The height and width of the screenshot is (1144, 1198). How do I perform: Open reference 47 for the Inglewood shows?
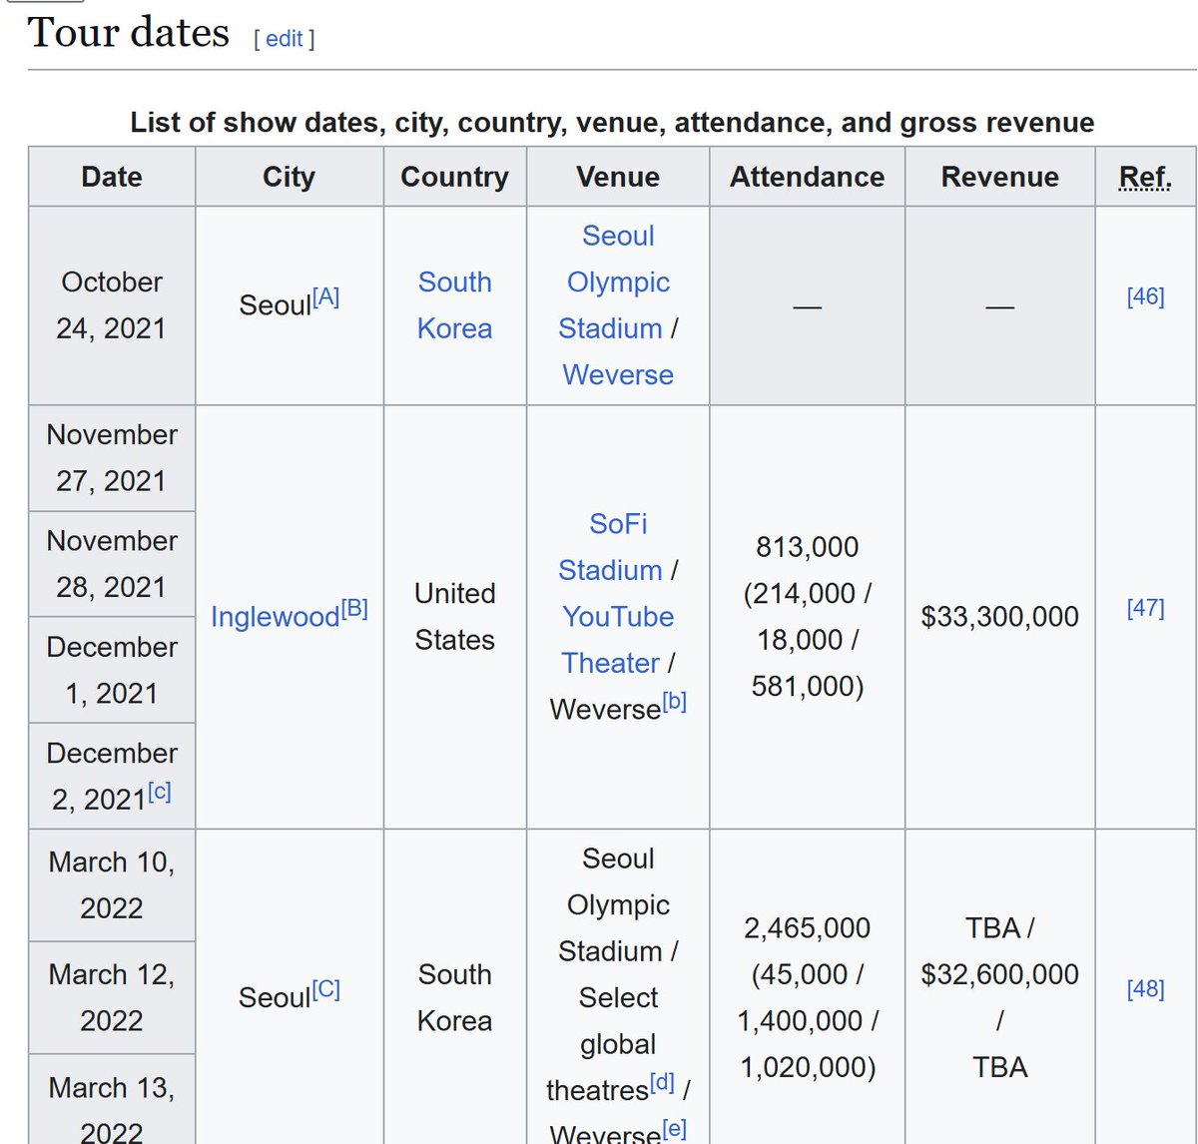[x=1146, y=608]
